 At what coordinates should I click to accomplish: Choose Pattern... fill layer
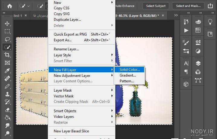point(129,81)
